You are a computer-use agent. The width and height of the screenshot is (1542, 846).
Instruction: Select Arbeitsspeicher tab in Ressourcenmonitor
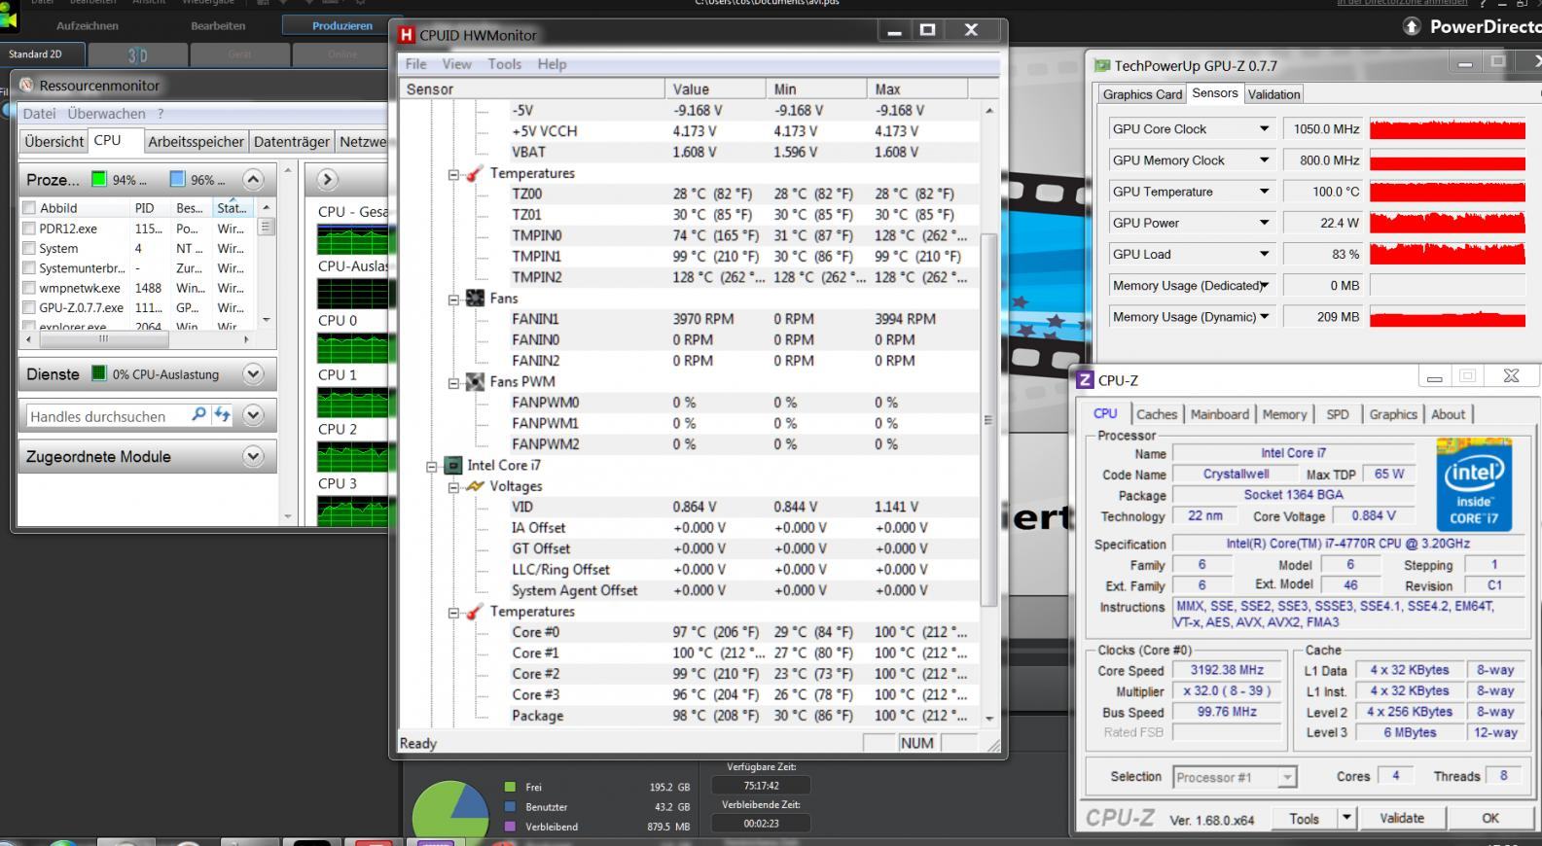(x=196, y=142)
